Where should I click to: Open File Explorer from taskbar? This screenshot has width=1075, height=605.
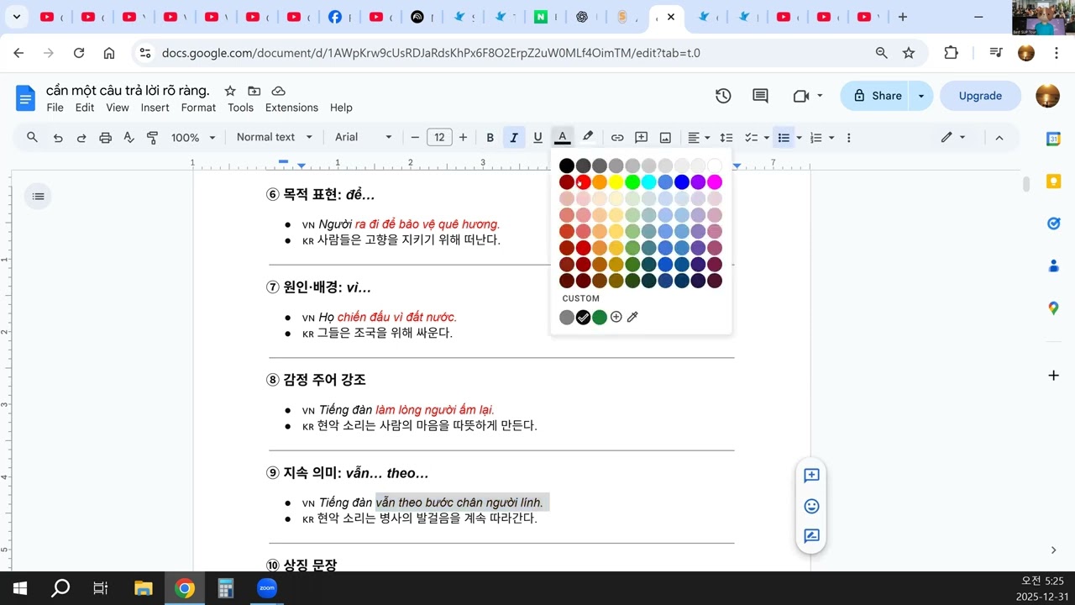click(144, 588)
